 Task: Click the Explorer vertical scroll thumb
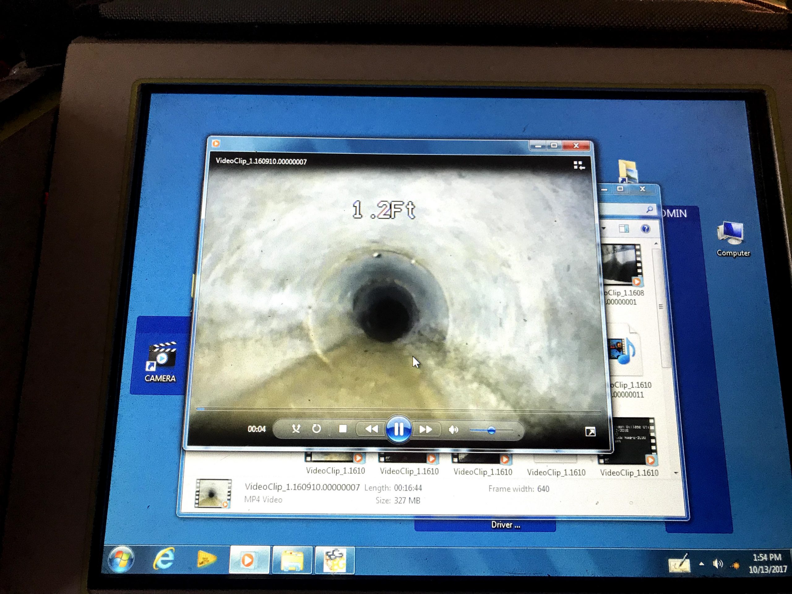661,307
